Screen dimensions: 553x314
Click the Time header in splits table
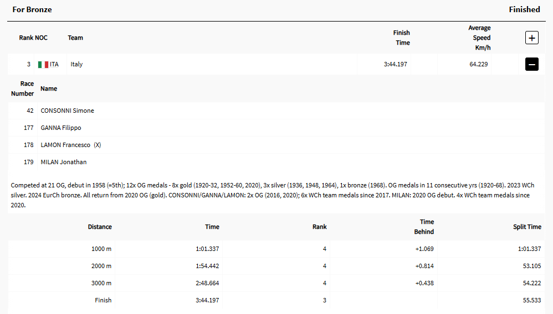212,227
